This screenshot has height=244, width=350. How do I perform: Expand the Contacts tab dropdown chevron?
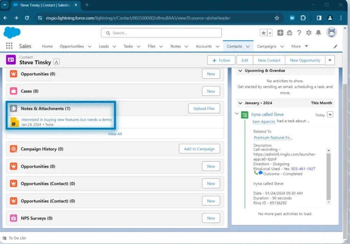pyautogui.click(x=248, y=46)
